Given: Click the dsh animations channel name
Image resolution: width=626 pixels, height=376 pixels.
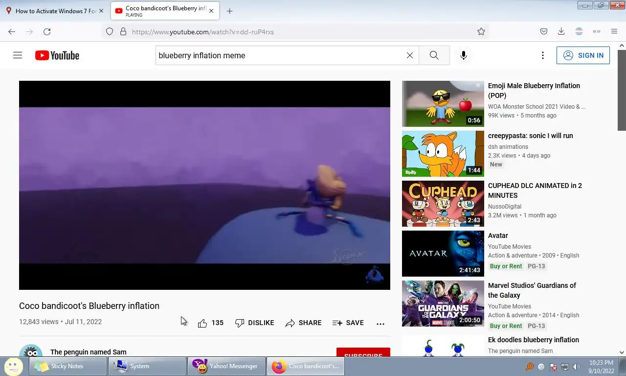Looking at the screenshot, I should pos(508,146).
